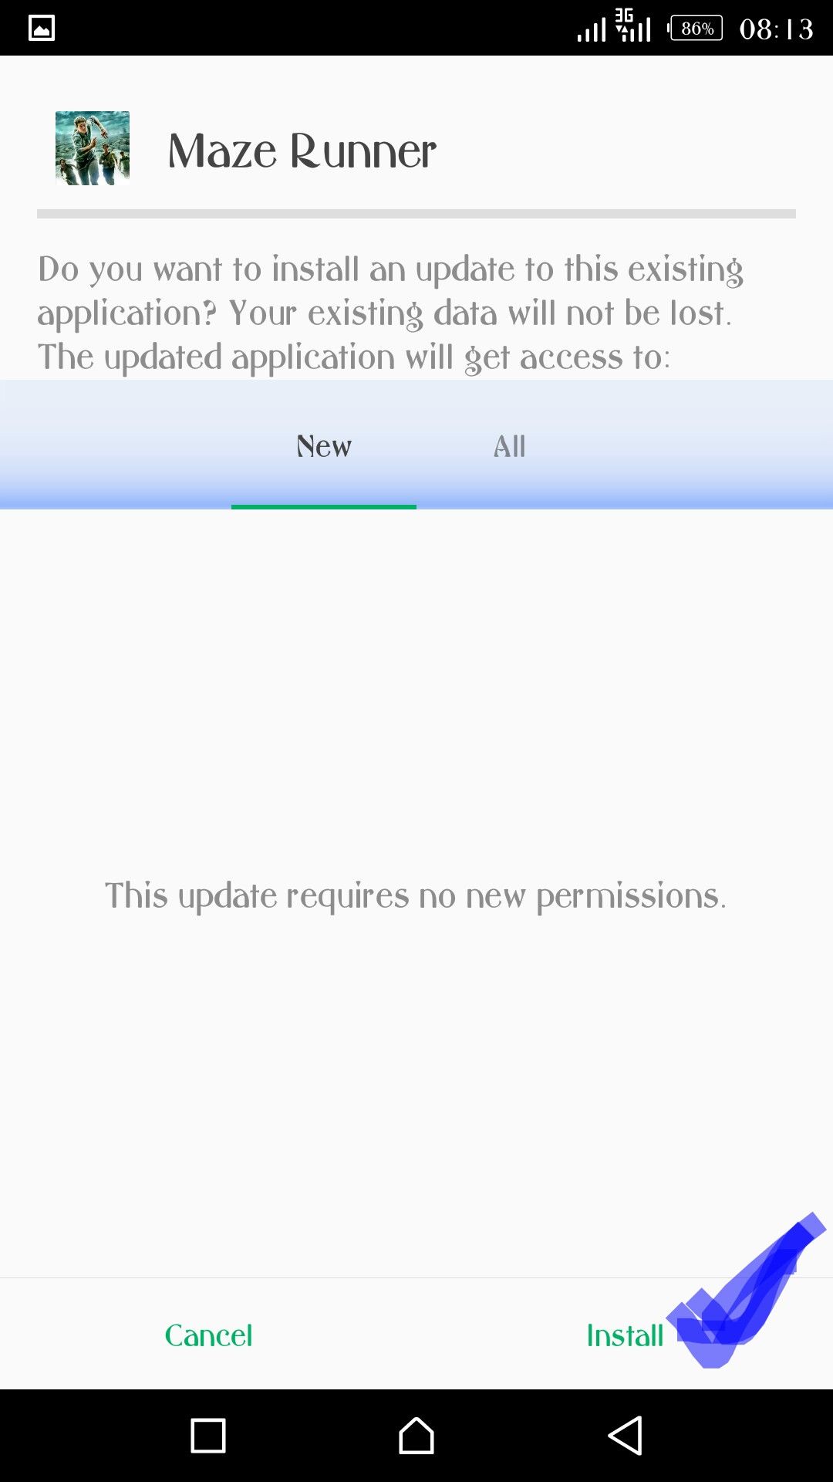Tap the gray divider bar under the title
The width and height of the screenshot is (833, 1482).
(x=416, y=214)
